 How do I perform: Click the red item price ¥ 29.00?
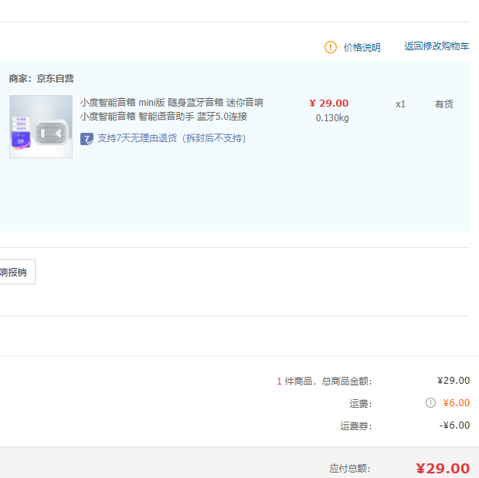[x=329, y=103]
